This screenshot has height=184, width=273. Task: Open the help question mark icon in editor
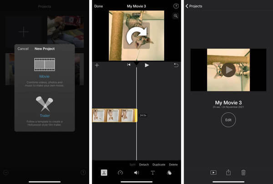coord(176,6)
